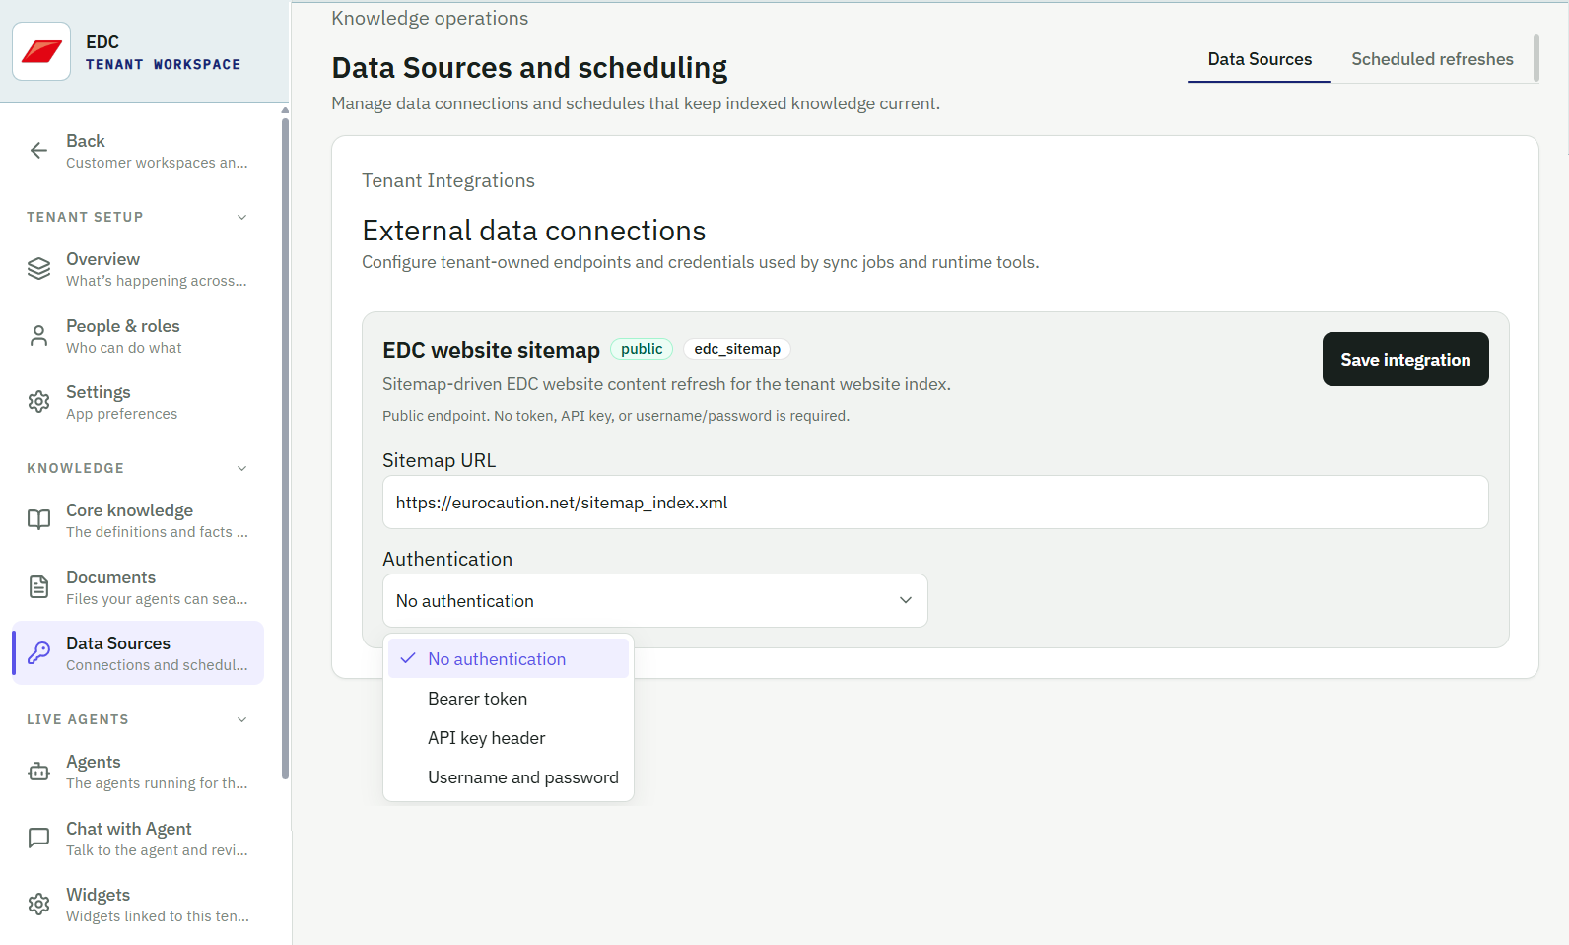Click the Core knowledge book icon

tap(38, 520)
